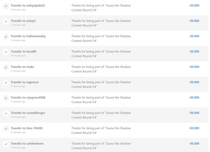Click memo text of the inuke transfer
The height and width of the screenshot is (152, 210).
point(101,69)
